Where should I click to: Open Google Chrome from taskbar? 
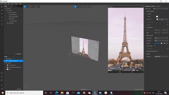tap(84, 93)
